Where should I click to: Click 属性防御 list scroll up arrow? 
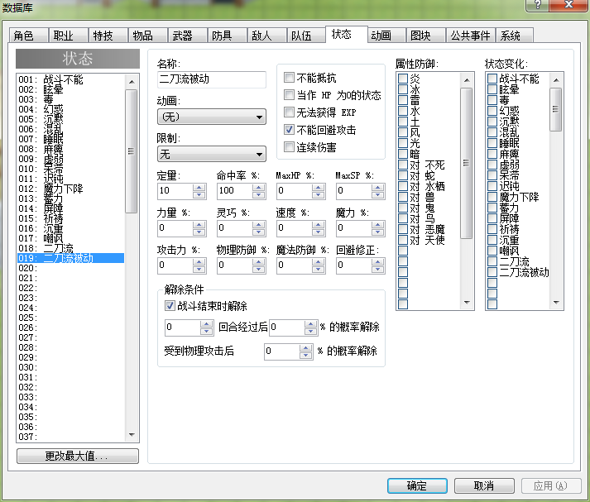(467, 80)
